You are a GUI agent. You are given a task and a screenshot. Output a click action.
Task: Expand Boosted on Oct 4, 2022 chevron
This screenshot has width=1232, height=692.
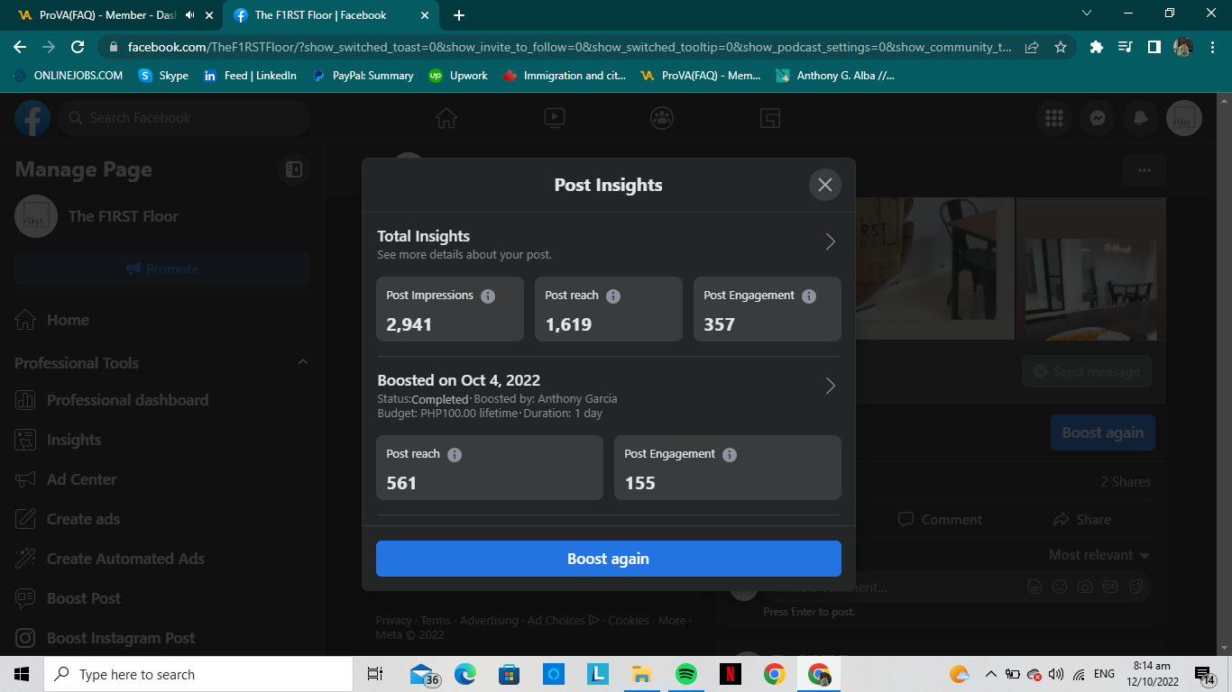[831, 386]
